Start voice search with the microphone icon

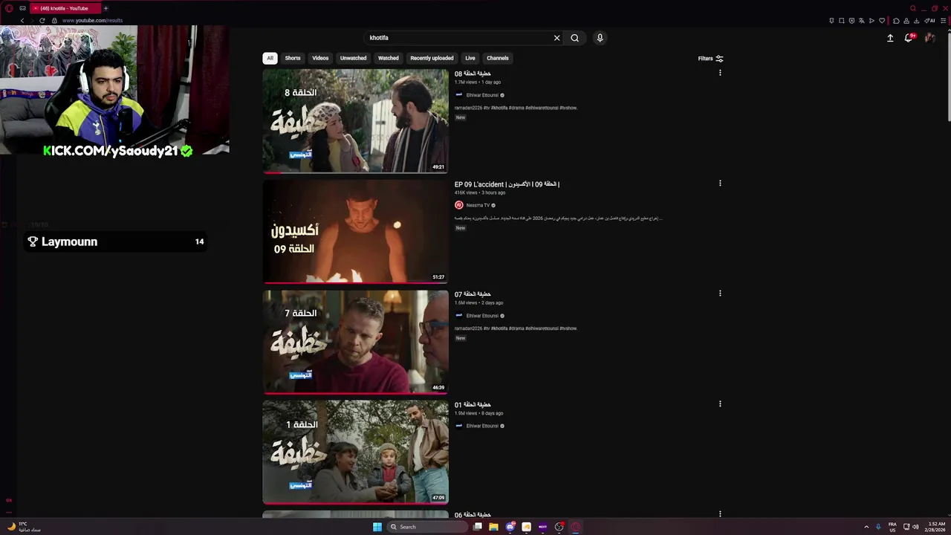[x=600, y=38]
